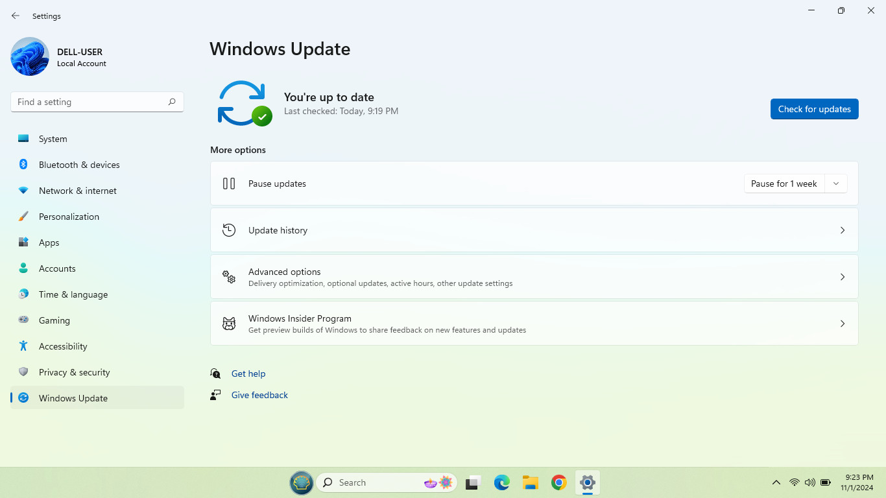Viewport: 886px width, 498px height.
Task: Go back using the Settings back arrow
Action: click(16, 16)
